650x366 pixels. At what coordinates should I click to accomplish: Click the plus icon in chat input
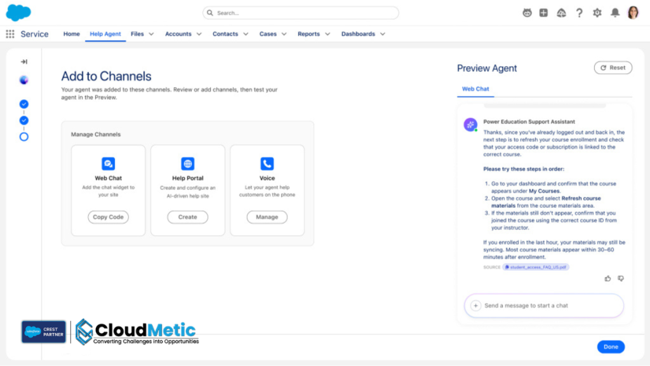pos(476,306)
